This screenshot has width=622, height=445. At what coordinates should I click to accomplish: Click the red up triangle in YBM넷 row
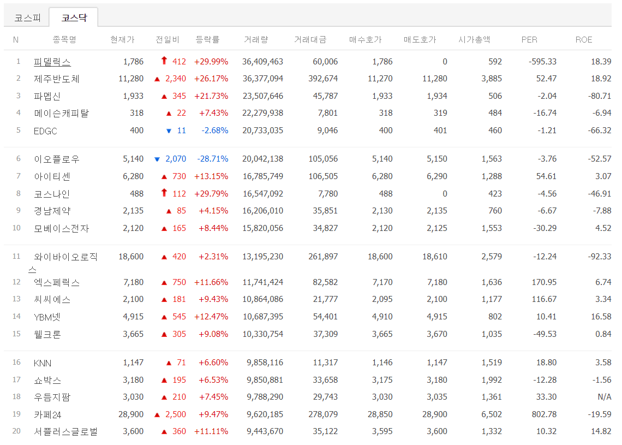[164, 317]
